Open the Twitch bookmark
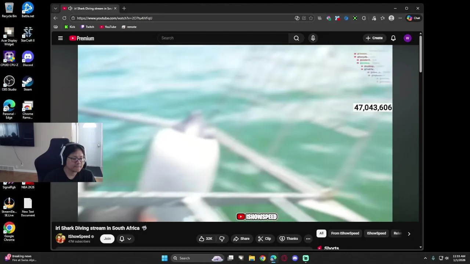Image resolution: width=470 pixels, height=264 pixels. [x=87, y=27]
